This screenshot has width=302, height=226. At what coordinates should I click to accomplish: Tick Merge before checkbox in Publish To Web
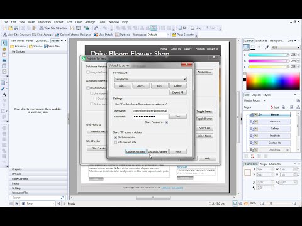tap(88, 72)
